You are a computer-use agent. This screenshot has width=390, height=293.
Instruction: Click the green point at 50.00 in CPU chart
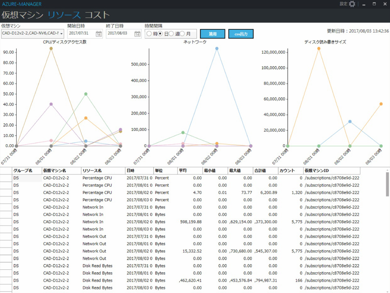click(86, 94)
